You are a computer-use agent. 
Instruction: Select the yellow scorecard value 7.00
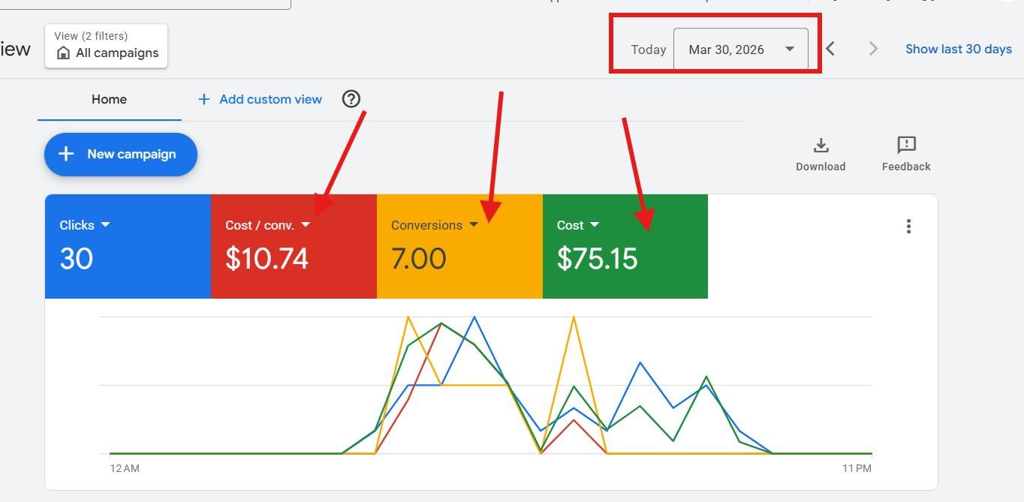point(419,259)
